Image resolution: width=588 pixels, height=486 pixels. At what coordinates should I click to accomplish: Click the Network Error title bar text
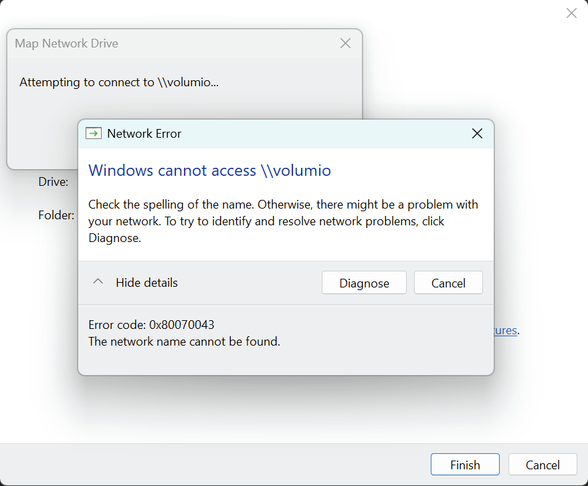tap(144, 134)
